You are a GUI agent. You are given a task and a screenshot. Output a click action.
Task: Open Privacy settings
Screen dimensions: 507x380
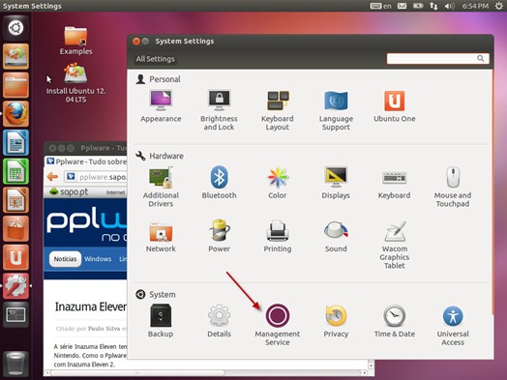coord(336,321)
